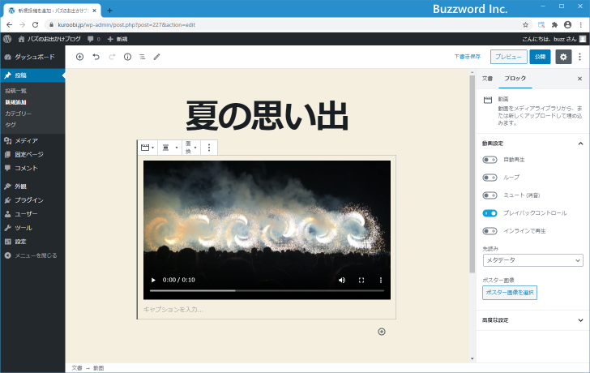This screenshot has width=590, height=373.
Task: Switch to the 文書 tab
Action: [x=487, y=79]
